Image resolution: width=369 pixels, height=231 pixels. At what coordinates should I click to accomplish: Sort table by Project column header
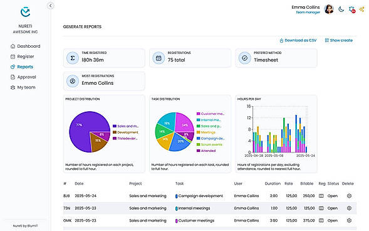(x=135, y=184)
